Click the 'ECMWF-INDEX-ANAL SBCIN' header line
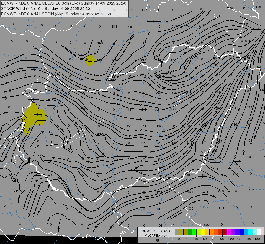265x244 pixels. (x=56, y=14)
